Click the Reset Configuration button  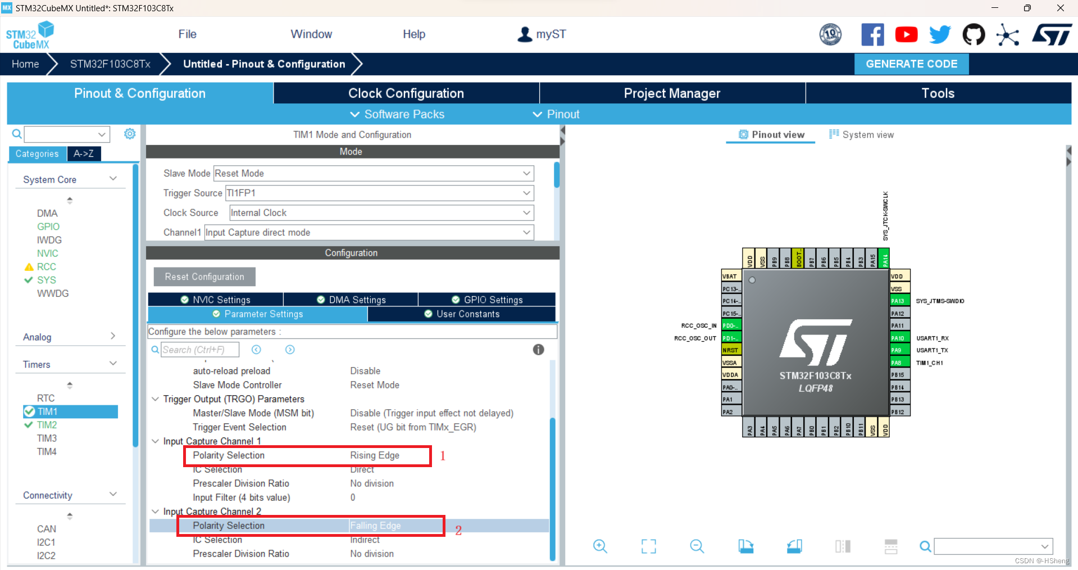click(204, 277)
